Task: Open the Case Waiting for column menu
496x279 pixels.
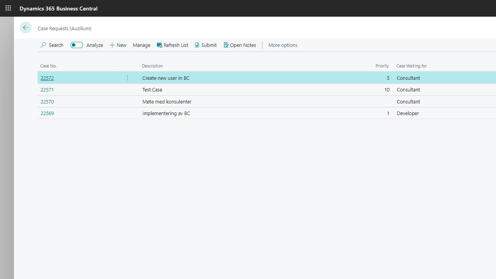Action: click(412, 66)
